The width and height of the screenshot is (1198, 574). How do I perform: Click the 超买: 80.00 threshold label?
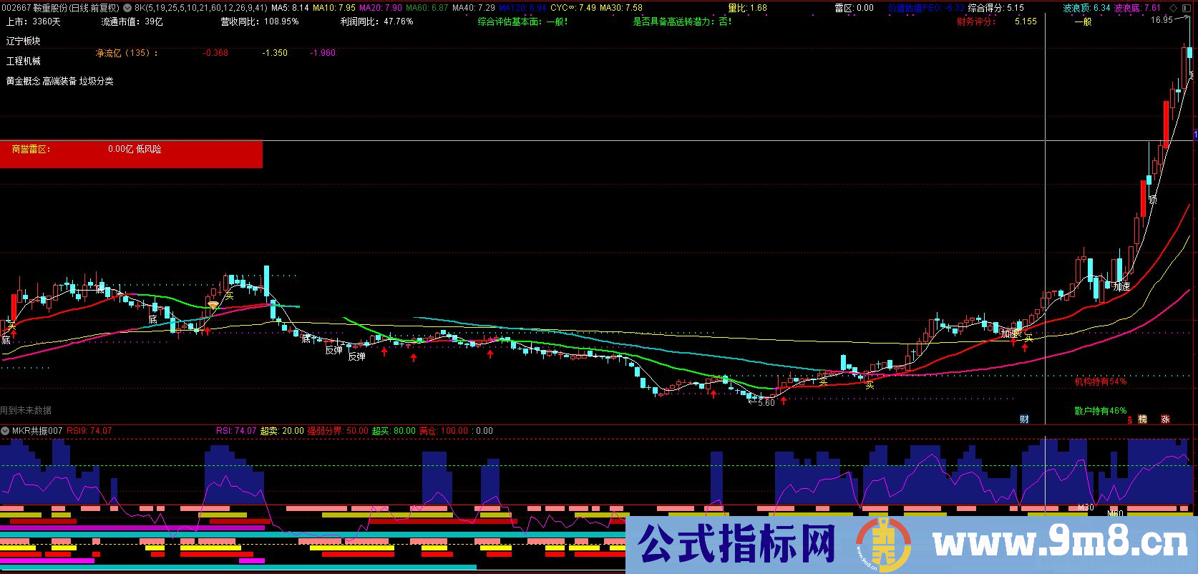(x=394, y=431)
